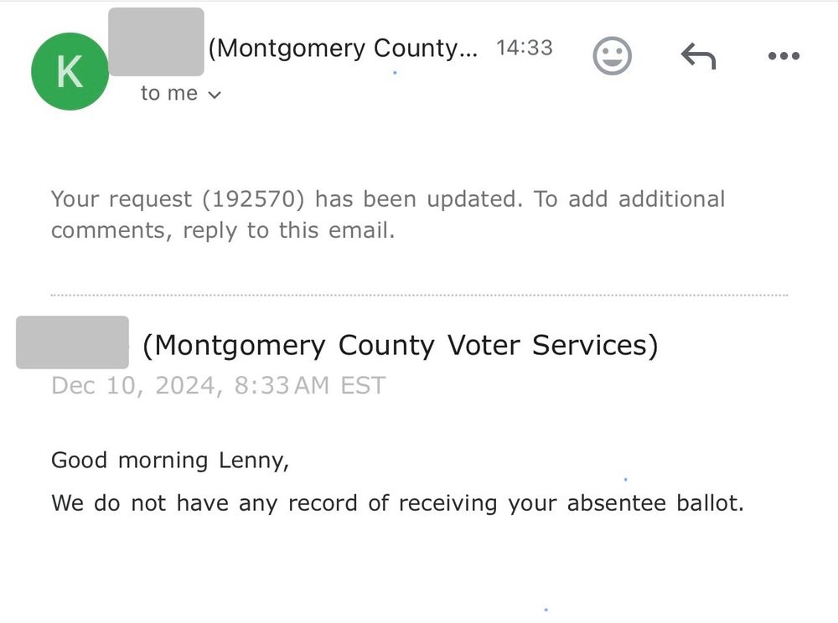Tap the redacted sender name in header

coord(156,42)
